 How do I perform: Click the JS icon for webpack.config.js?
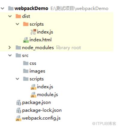(19, 118)
